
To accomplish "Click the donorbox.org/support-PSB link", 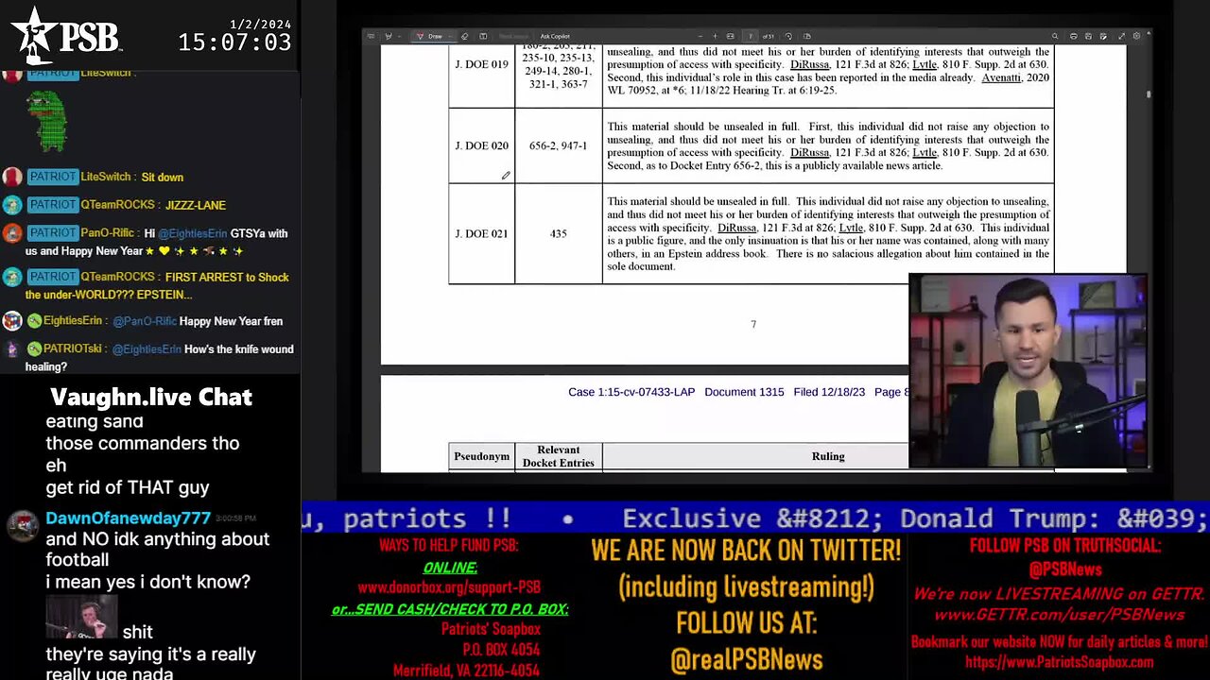I will (449, 587).
